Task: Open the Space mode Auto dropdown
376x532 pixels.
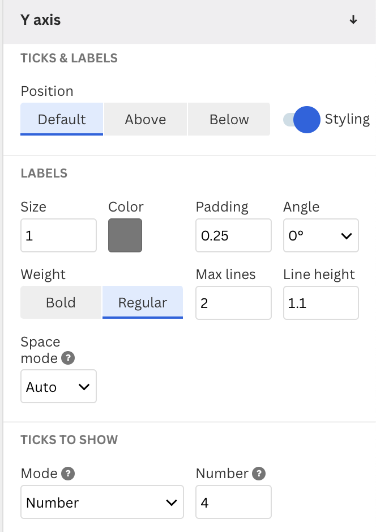Action: click(x=58, y=386)
